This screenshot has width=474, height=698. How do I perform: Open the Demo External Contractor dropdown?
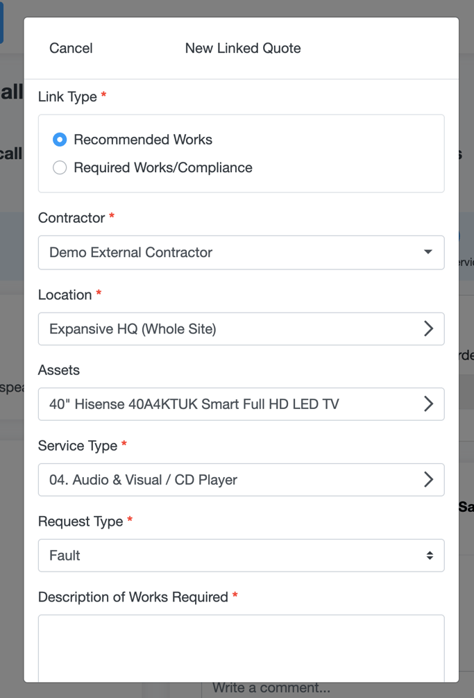click(x=241, y=252)
